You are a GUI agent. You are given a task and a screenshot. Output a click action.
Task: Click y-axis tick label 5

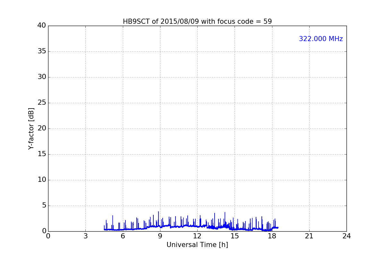click(44, 206)
